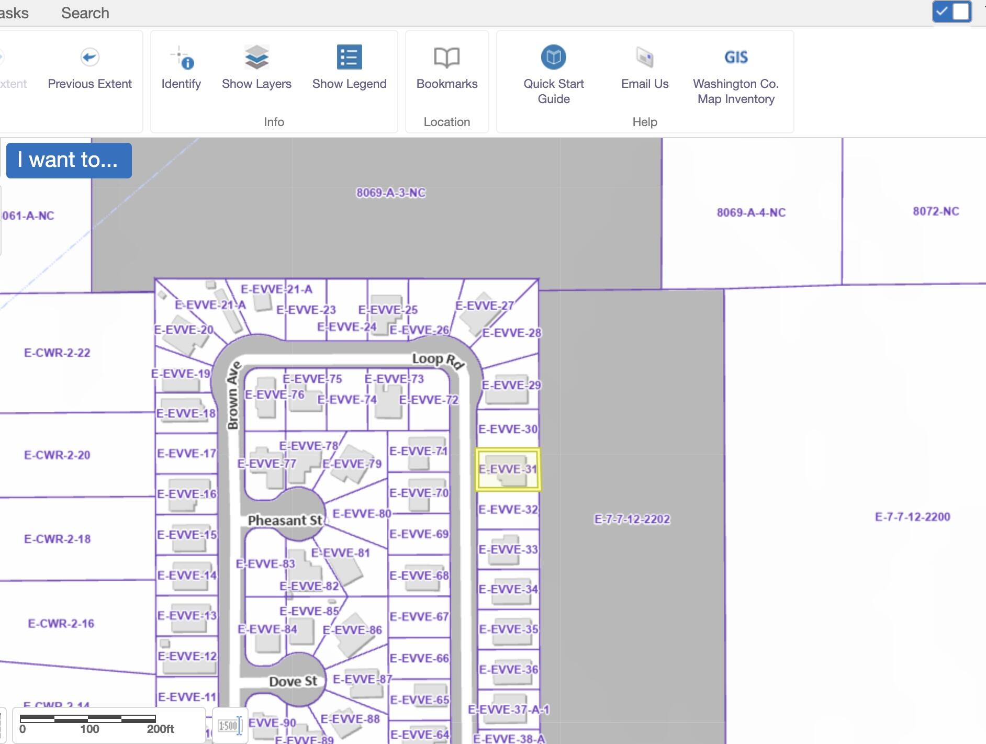Image resolution: width=986 pixels, height=744 pixels.
Task: Open the Quick Start Guide
Action: (553, 58)
